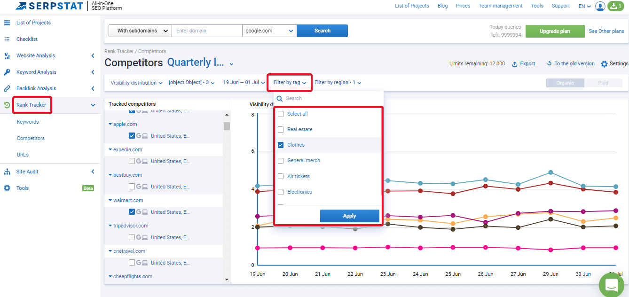This screenshot has height=297, width=629.
Task: Open the Team management link
Action: [x=501, y=6]
